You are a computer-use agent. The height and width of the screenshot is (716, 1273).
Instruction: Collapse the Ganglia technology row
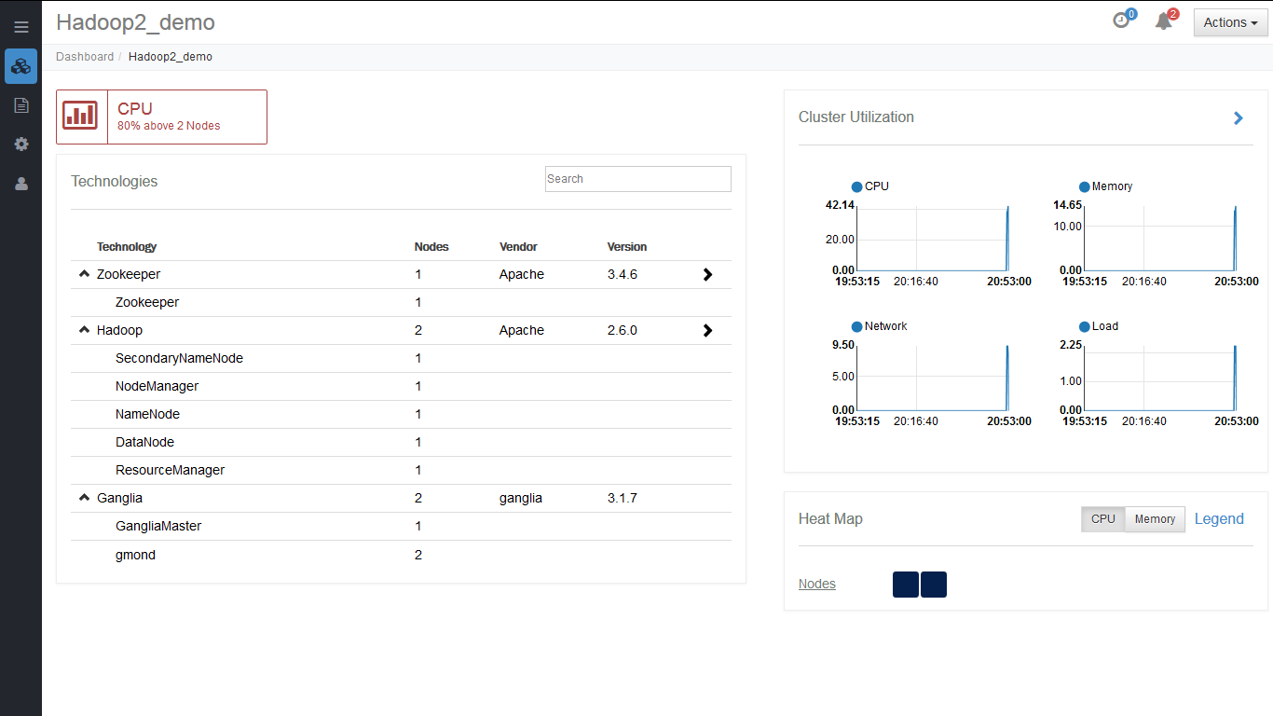(84, 498)
